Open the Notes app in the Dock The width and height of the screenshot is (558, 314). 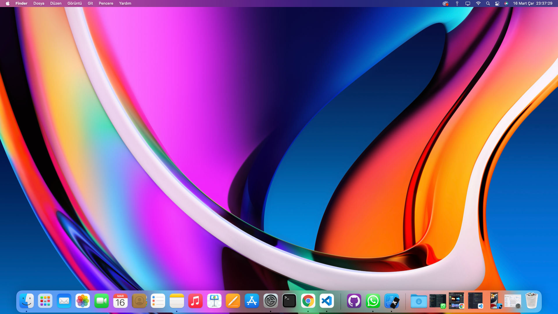tap(177, 301)
